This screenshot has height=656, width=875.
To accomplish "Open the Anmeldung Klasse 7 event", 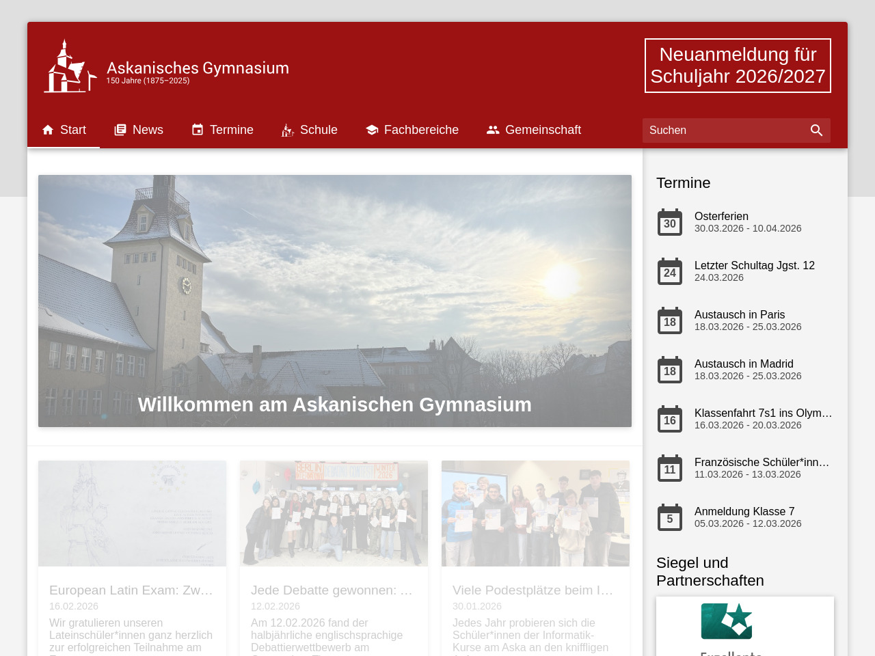I will click(x=744, y=512).
